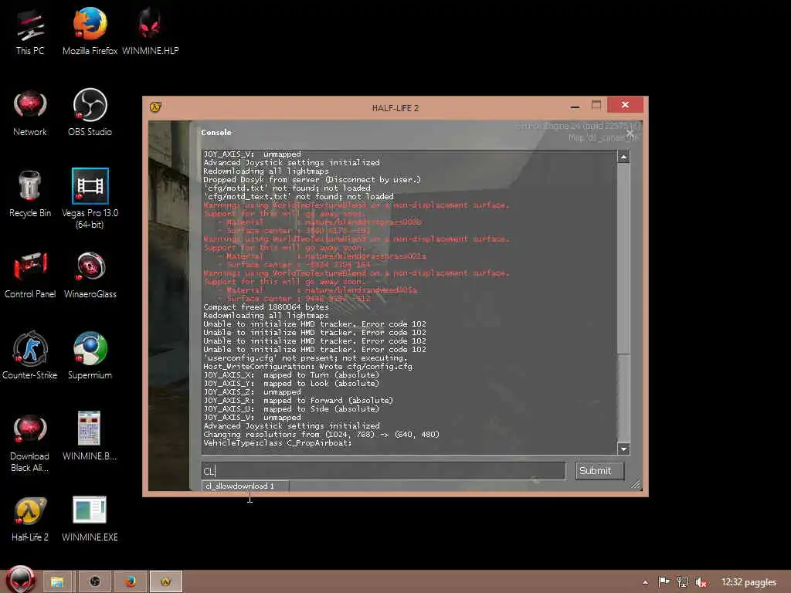
Task: Open Control Panel desktop icon
Action: tap(30, 276)
